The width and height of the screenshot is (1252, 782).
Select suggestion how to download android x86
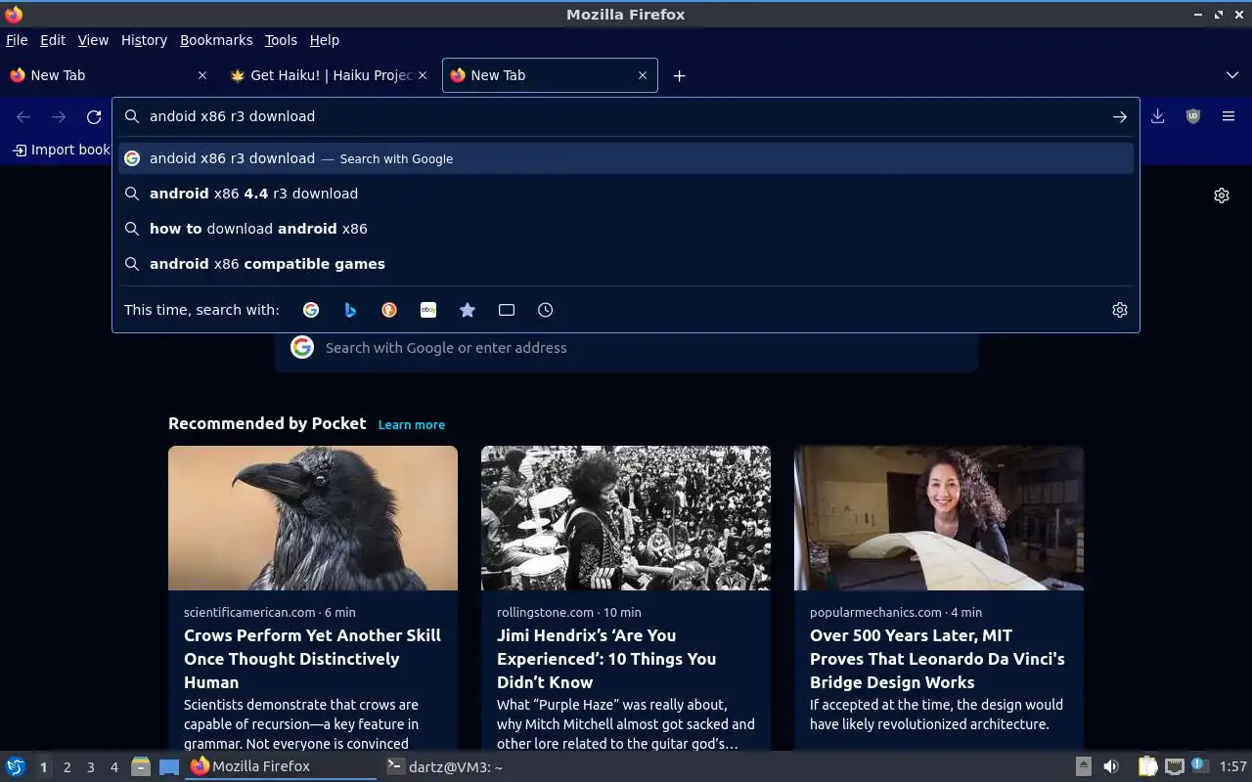click(x=625, y=229)
